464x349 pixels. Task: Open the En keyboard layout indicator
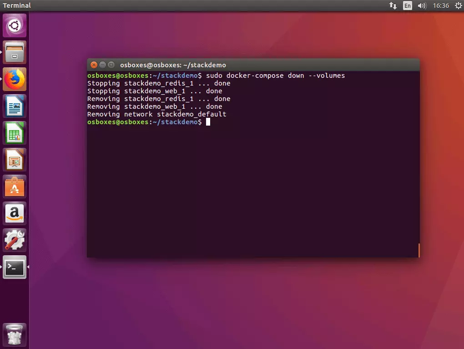(x=408, y=5)
